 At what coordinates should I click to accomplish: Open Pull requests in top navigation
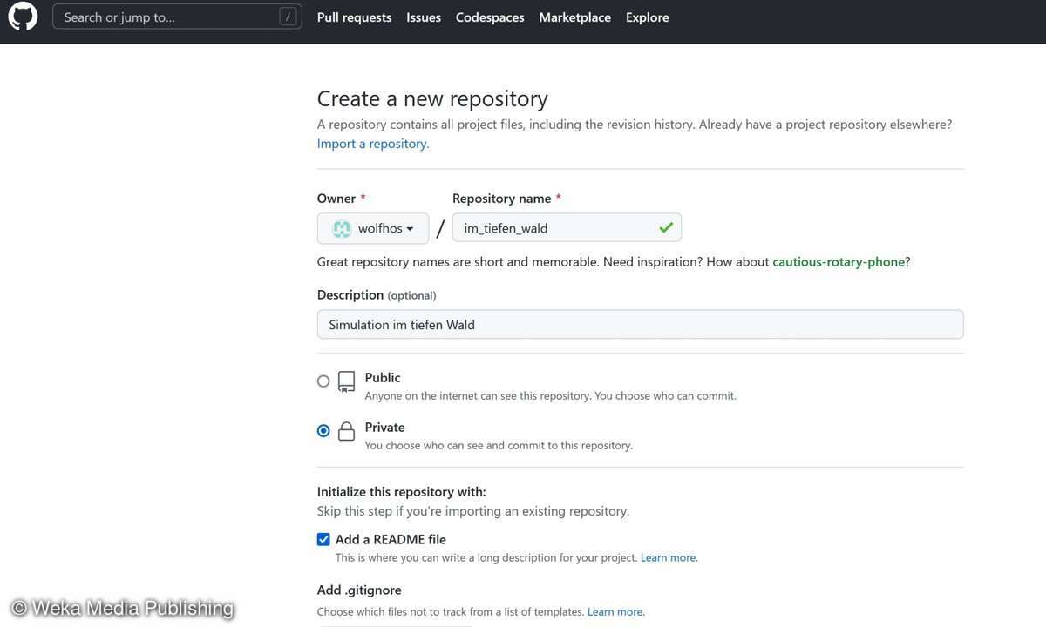(354, 17)
